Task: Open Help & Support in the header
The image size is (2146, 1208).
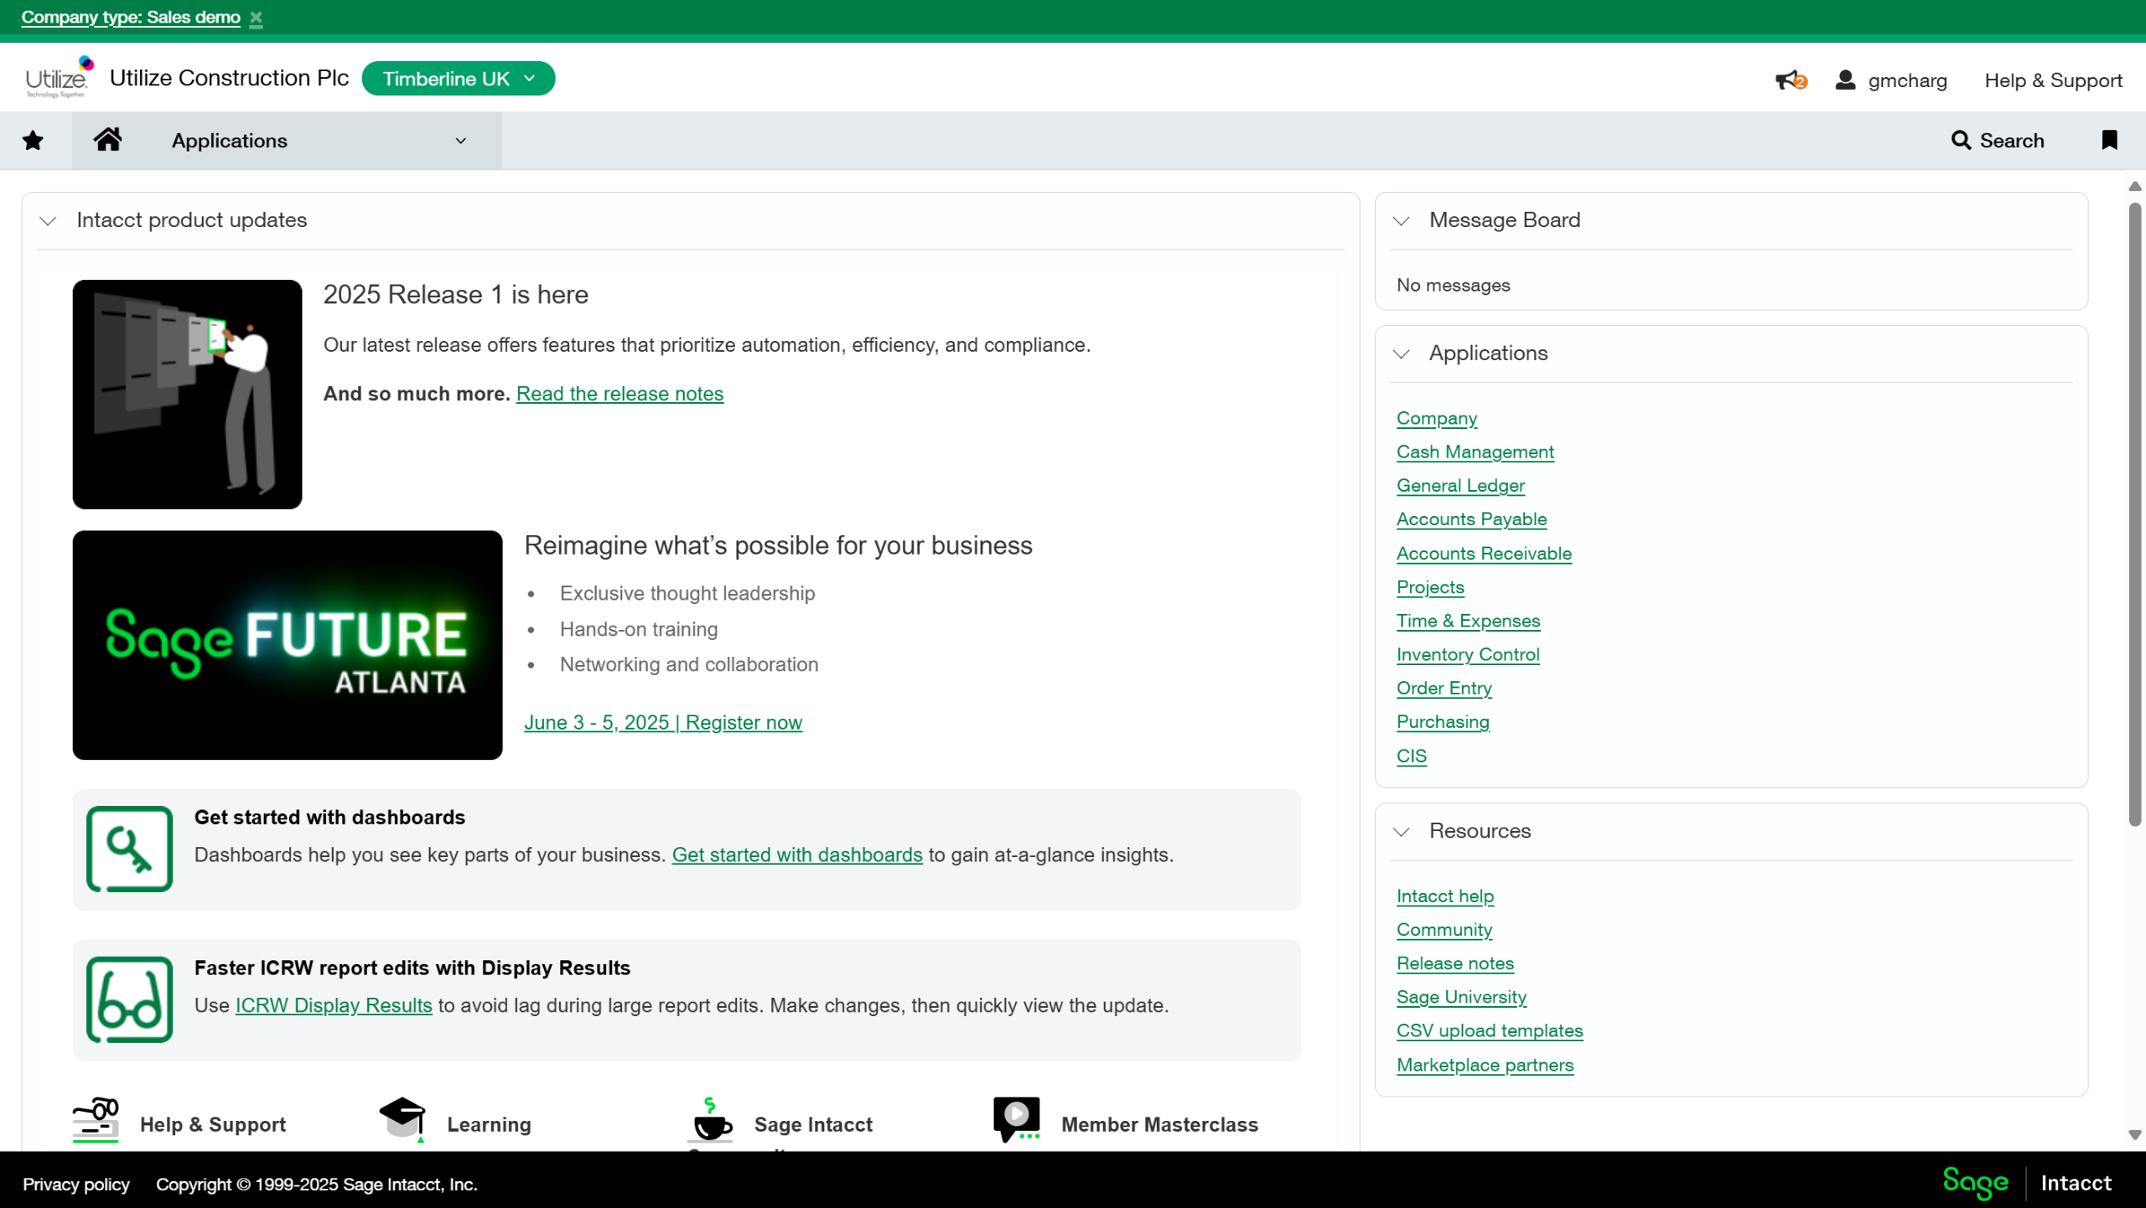Action: click(x=2053, y=80)
